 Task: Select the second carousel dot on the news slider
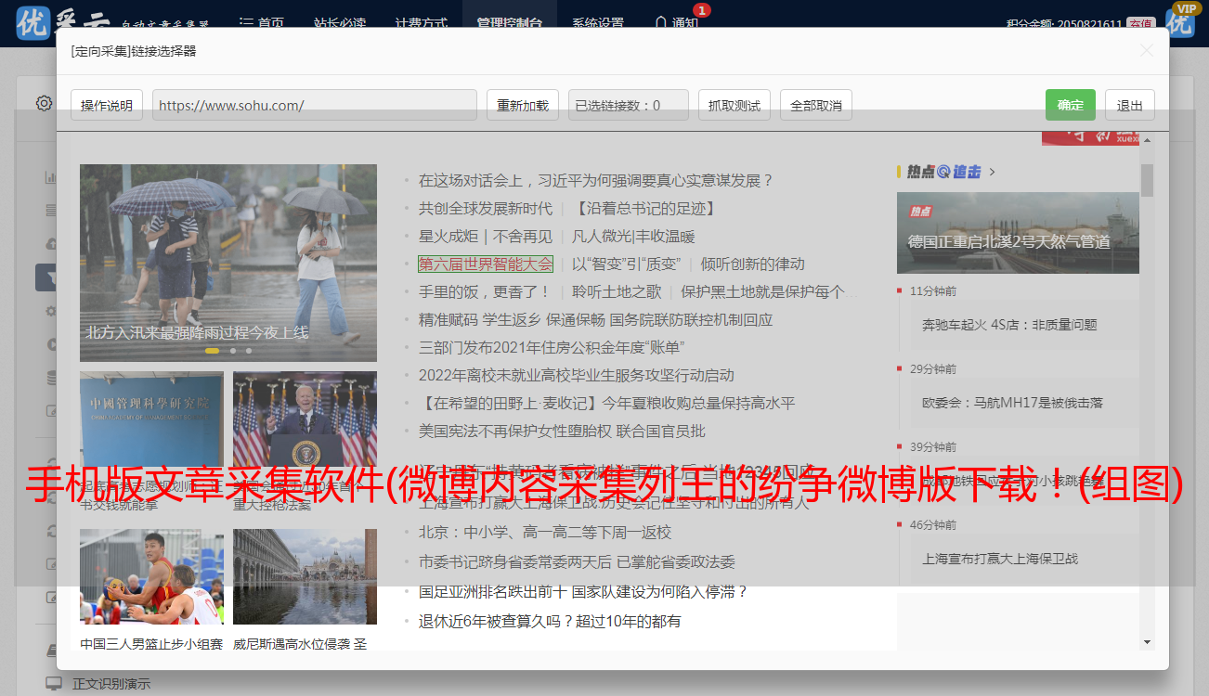233,351
